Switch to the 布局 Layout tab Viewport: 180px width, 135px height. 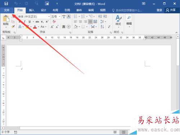coord(55,10)
